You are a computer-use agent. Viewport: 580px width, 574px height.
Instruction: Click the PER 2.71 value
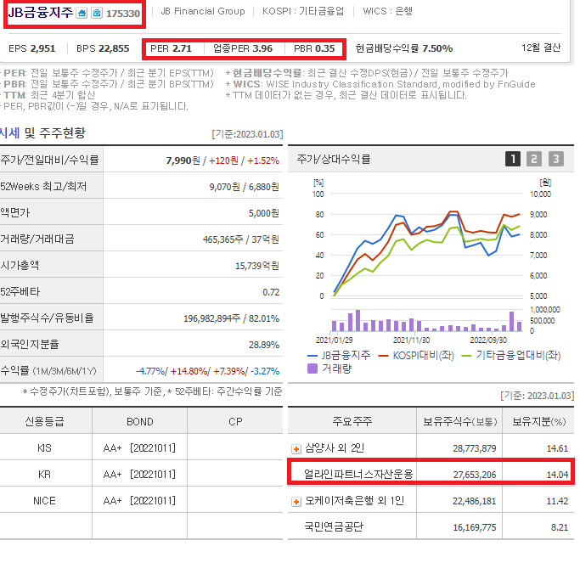tap(171, 48)
